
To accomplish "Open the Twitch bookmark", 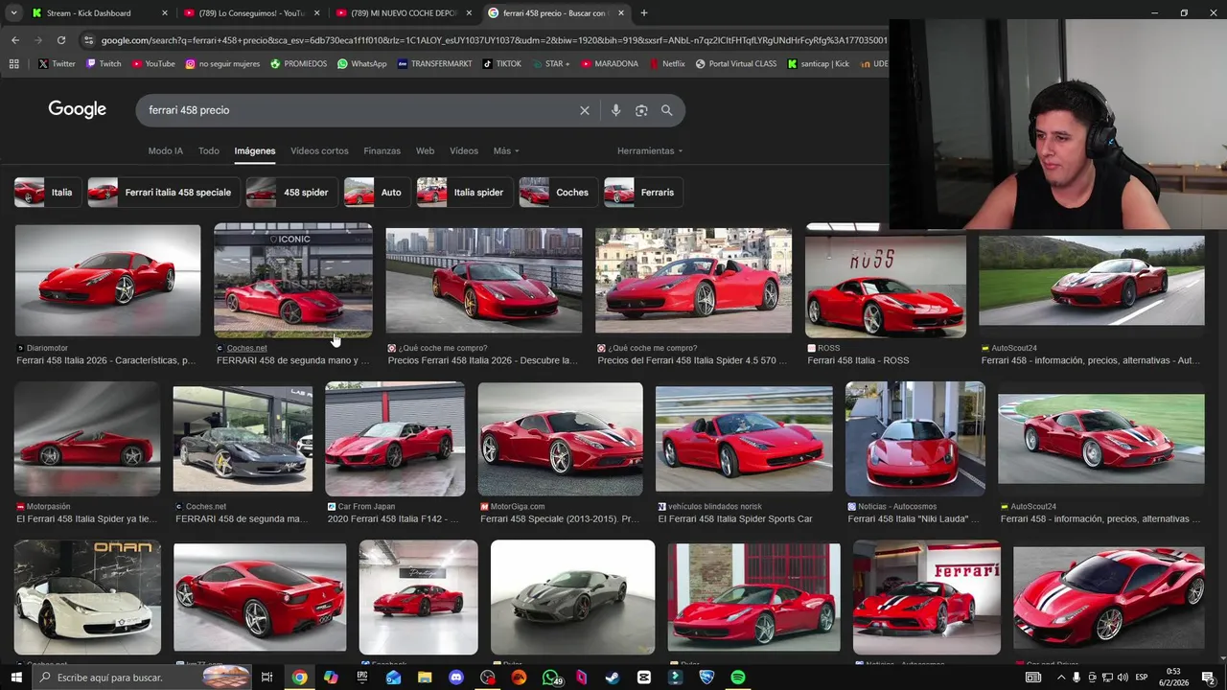I will pos(104,64).
